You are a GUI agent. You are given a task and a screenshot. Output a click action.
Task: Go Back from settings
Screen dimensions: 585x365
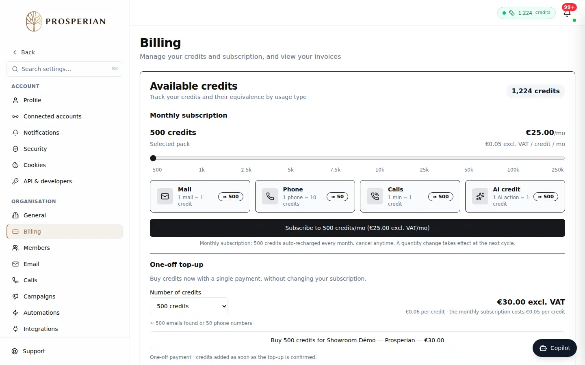click(24, 52)
